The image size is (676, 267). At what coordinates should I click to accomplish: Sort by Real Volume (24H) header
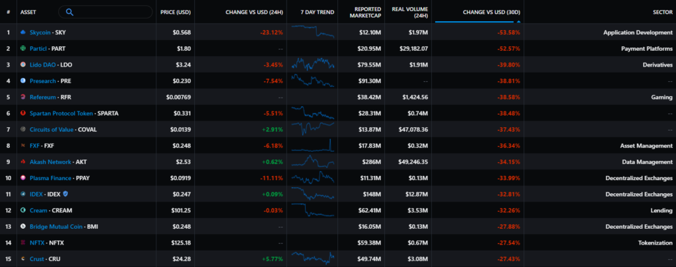409,12
